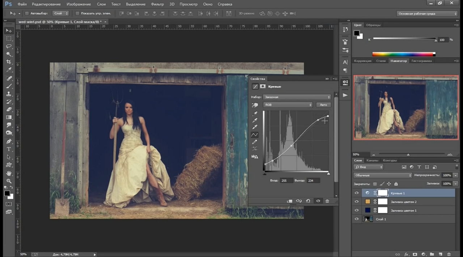Select draw curve pencil mode
Screen dimensions: 463x257
pyautogui.click(x=255, y=142)
